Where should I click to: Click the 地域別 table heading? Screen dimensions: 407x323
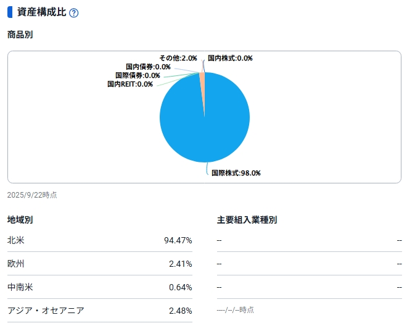pos(20,220)
